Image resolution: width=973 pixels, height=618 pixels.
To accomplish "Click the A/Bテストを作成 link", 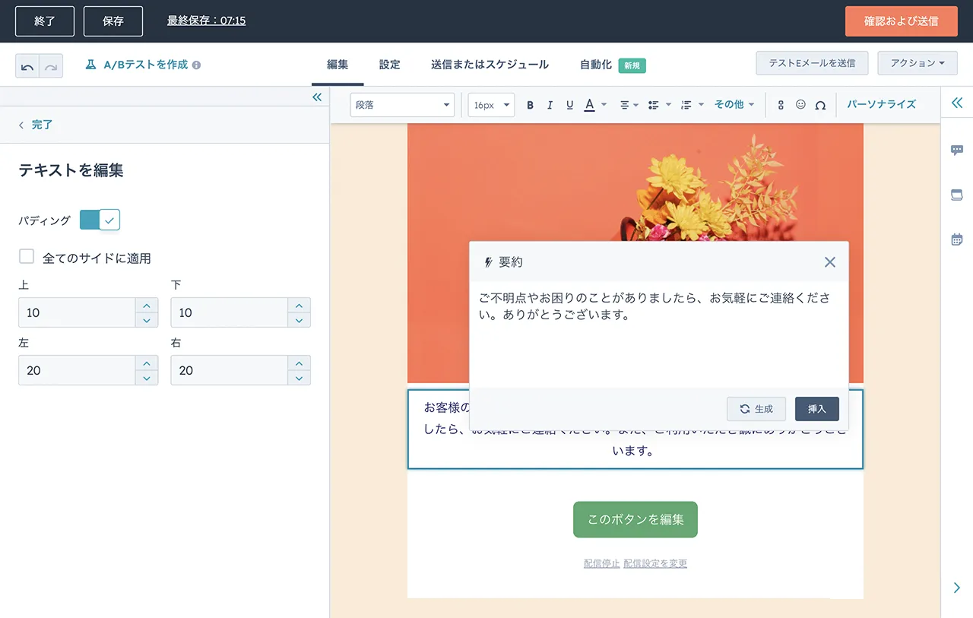I will coord(146,65).
